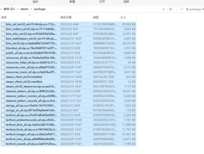Click file icon of bins_webhelpers_win32_win10-64.zip
Screen dimensions: 204x154
click(3, 38)
